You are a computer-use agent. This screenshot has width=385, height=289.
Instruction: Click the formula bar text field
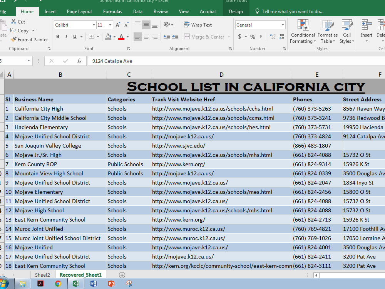[x=236, y=61]
